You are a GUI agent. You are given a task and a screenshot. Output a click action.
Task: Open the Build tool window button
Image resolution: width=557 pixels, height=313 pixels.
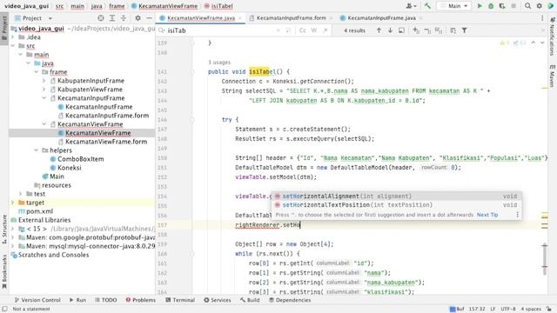(250, 300)
